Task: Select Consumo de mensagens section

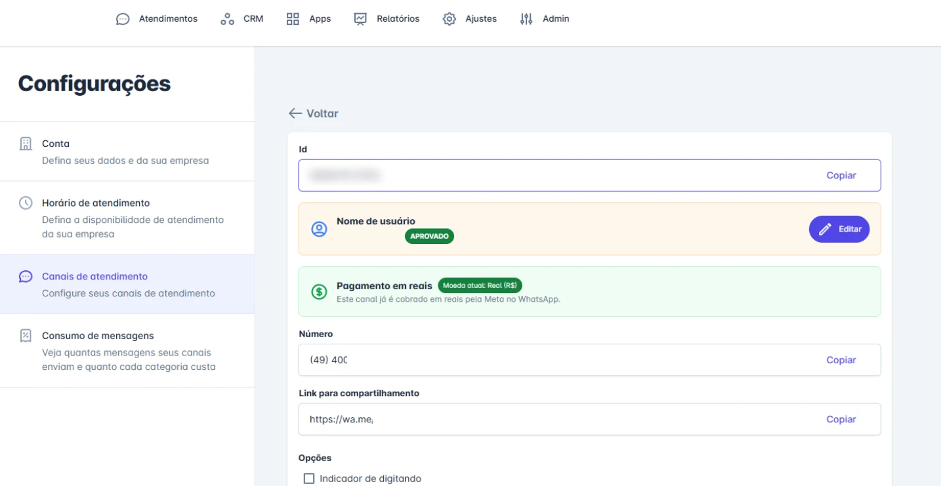Action: [127, 350]
